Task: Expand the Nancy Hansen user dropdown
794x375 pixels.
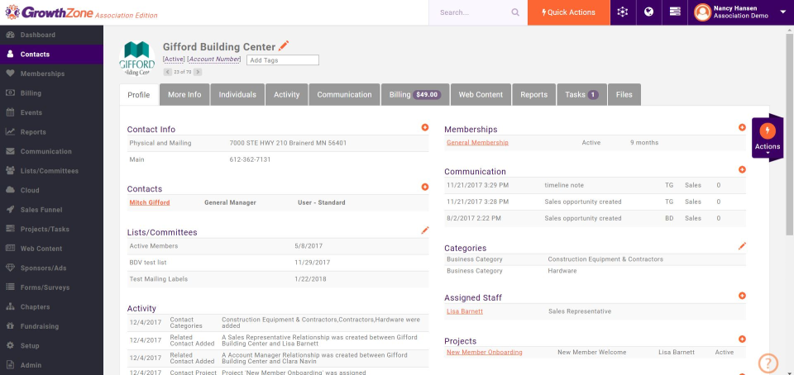Action: [783, 12]
